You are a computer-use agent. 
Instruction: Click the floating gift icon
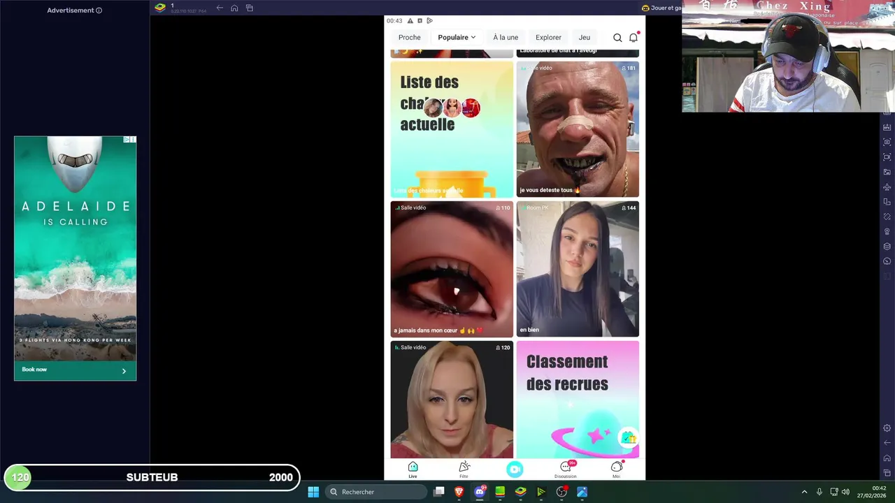[629, 437]
